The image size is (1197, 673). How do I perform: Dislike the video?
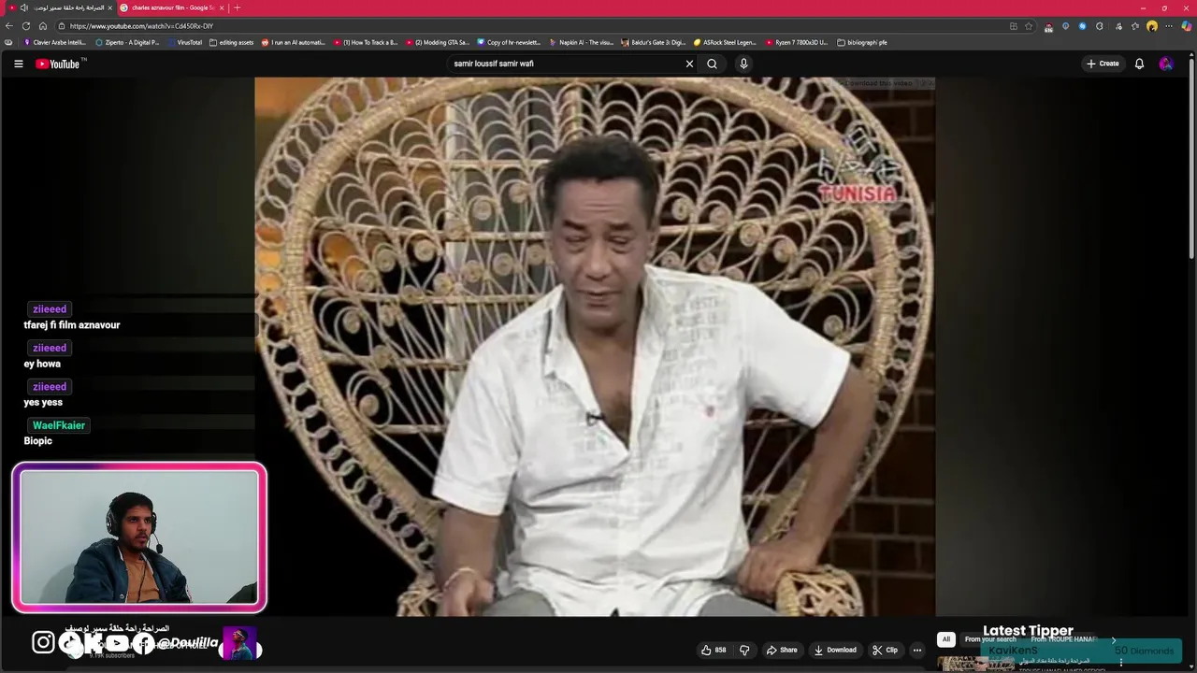(x=745, y=650)
